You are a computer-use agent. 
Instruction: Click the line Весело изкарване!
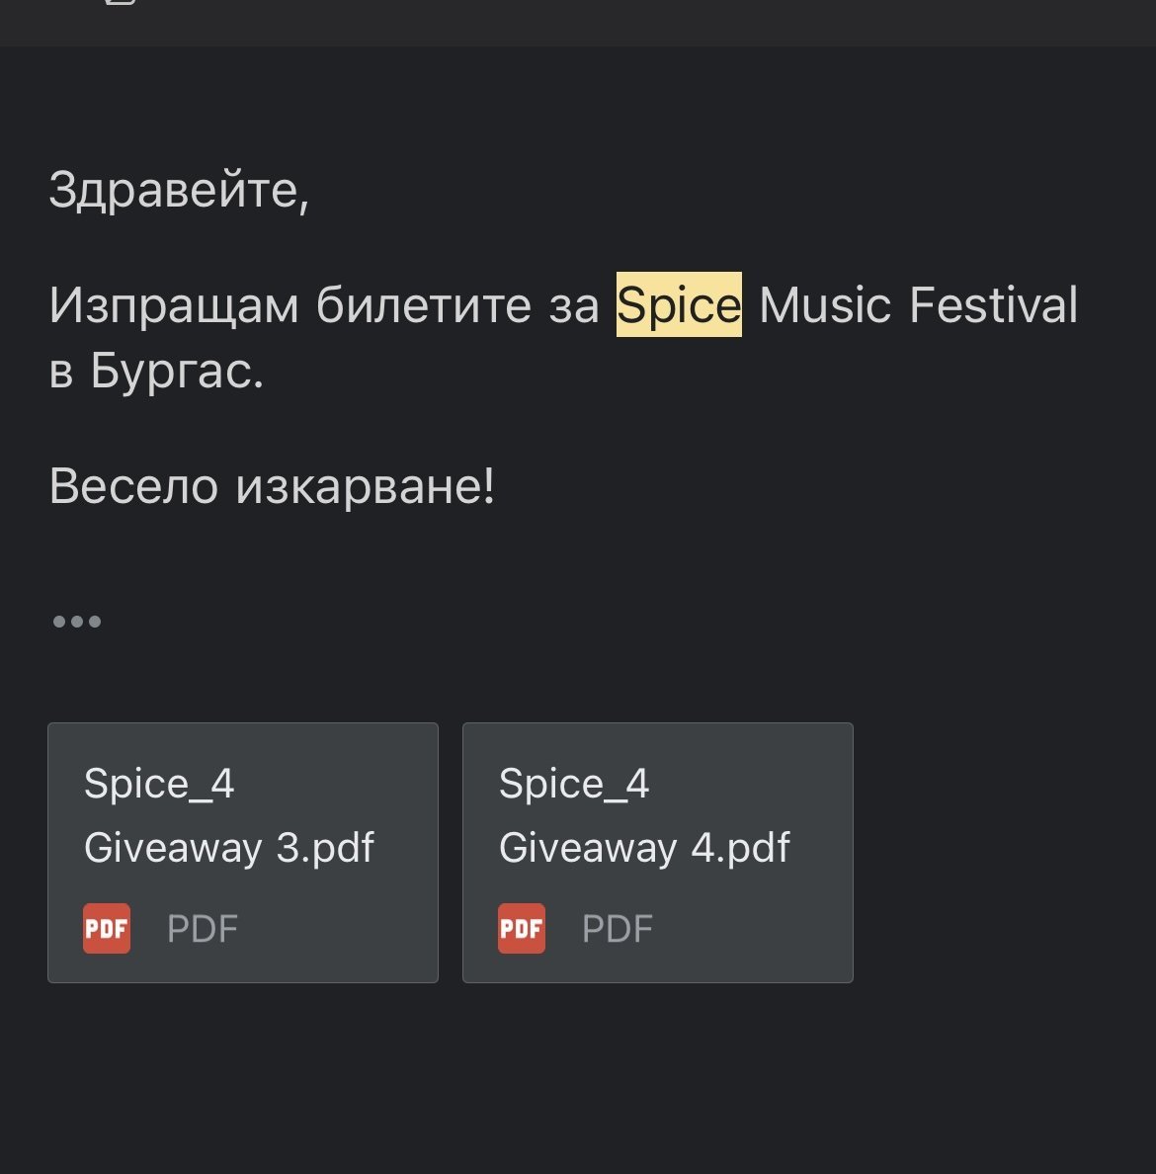pyautogui.click(x=272, y=486)
